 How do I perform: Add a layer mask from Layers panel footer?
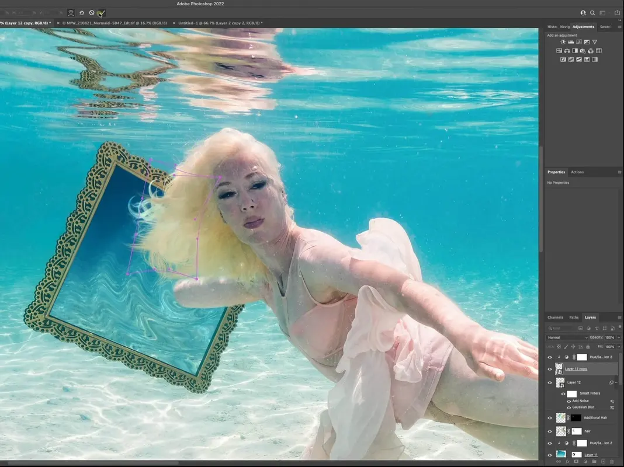(576, 461)
